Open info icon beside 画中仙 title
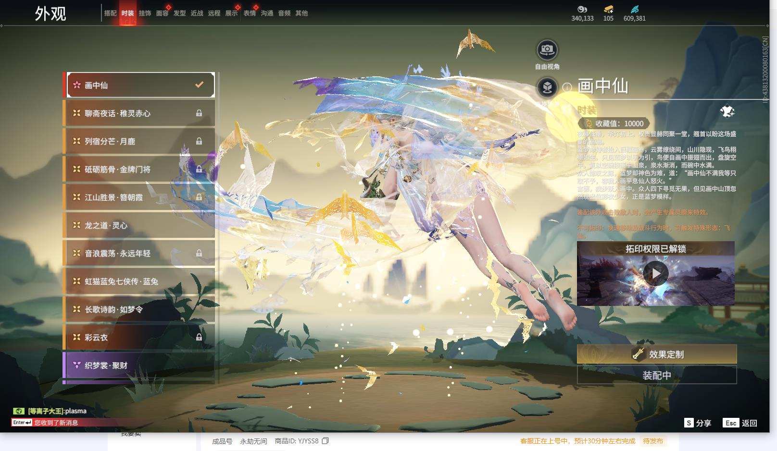This screenshot has height=451, width=777. tap(567, 87)
